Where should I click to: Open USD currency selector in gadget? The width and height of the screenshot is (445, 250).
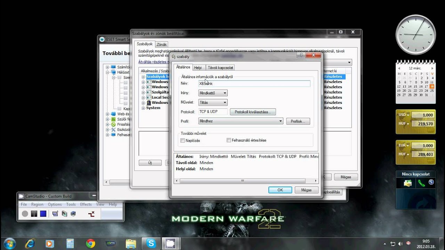pyautogui.click(x=404, y=115)
